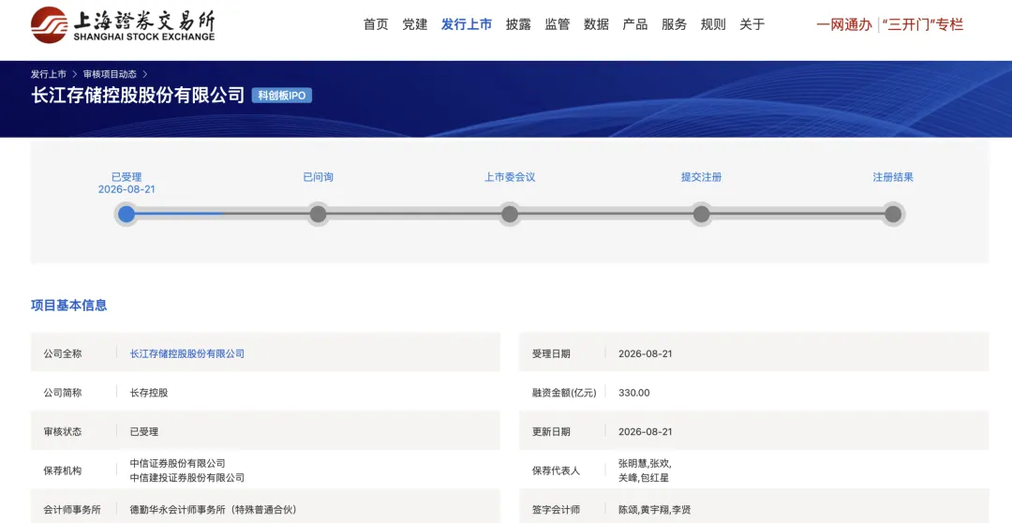
Task: Select the 发行上市 navigation tab
Action: coord(467,24)
